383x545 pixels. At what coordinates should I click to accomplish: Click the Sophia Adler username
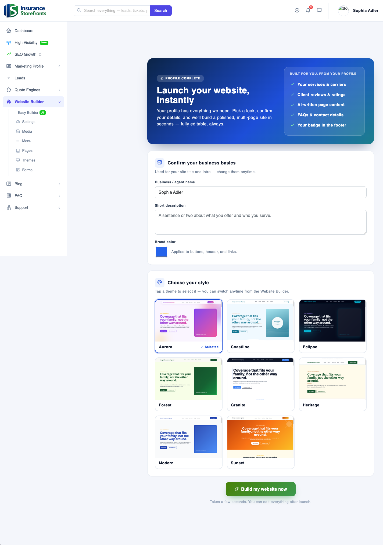point(366,10)
